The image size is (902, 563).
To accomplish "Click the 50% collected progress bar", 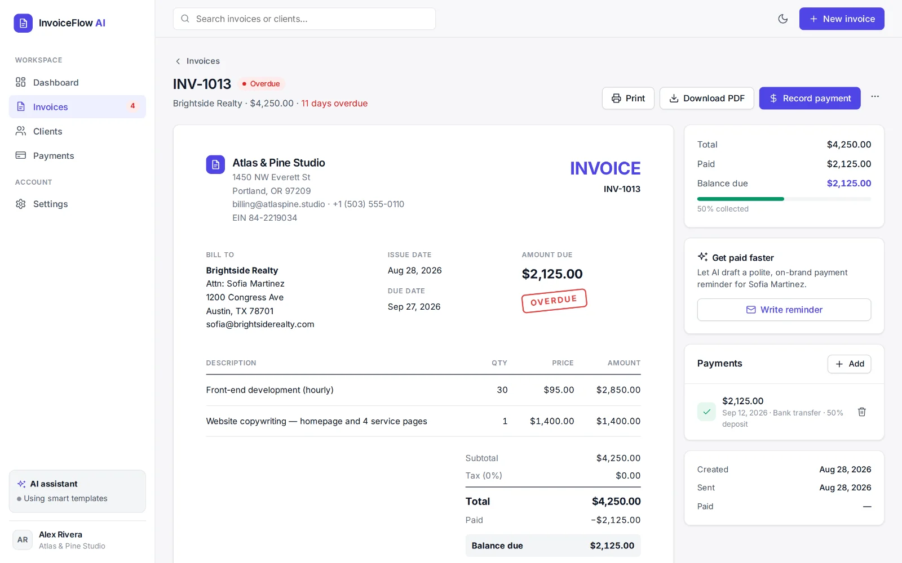I will click(784, 199).
